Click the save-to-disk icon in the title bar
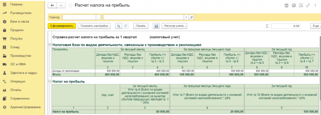The width and height of the screenshot is (321, 115). [x=287, y=6]
